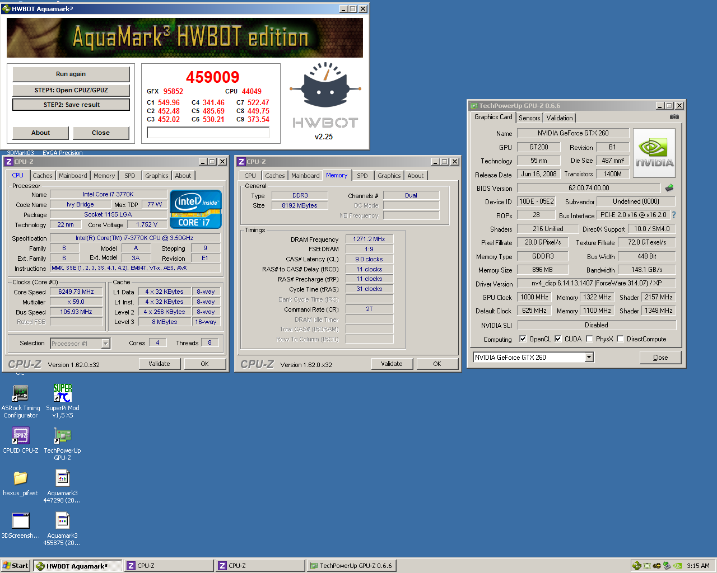This screenshot has height=573, width=717.
Task: Click bus interface question mark help
Action: coord(674,215)
